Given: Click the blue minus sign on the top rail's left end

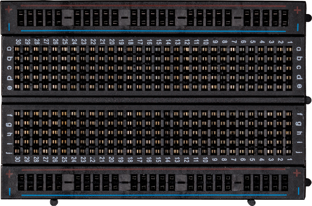Looking at the screenshot, I should click(9, 27).
